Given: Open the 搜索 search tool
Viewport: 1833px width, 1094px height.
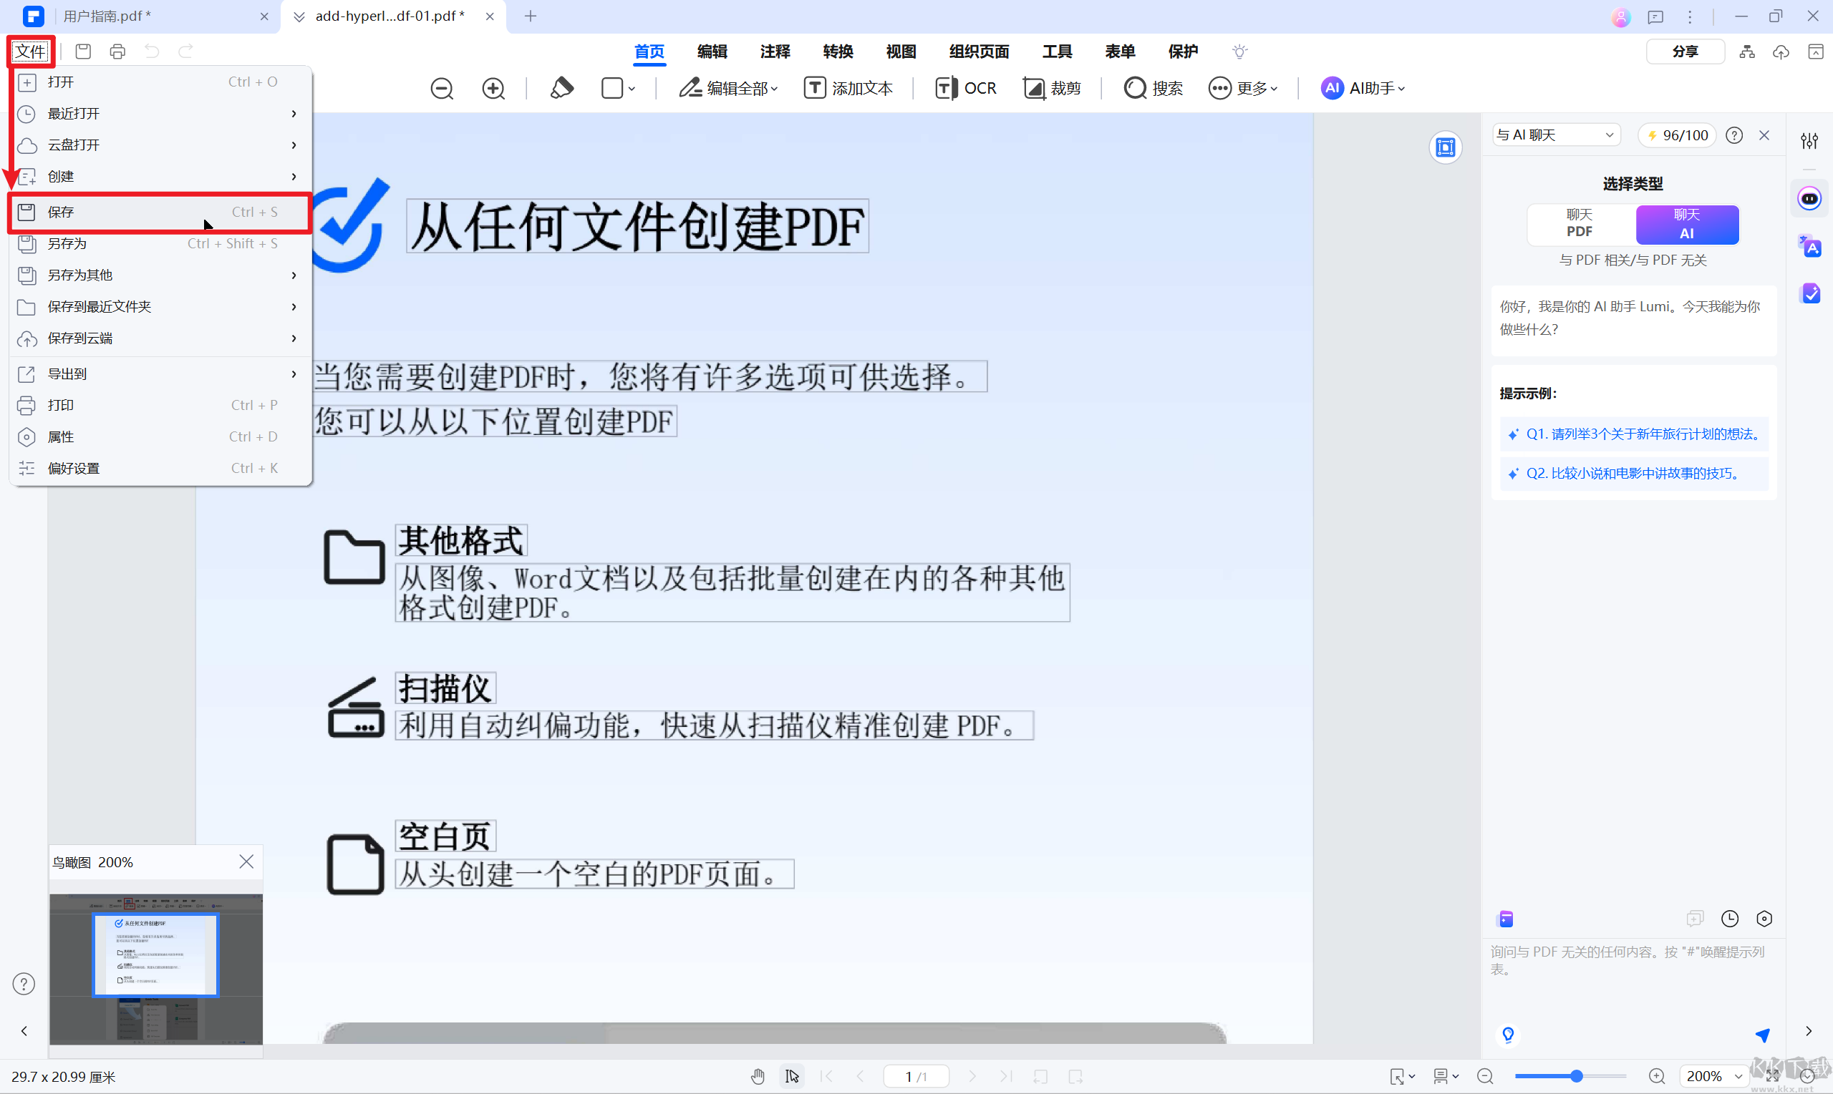Looking at the screenshot, I should click(x=1153, y=88).
